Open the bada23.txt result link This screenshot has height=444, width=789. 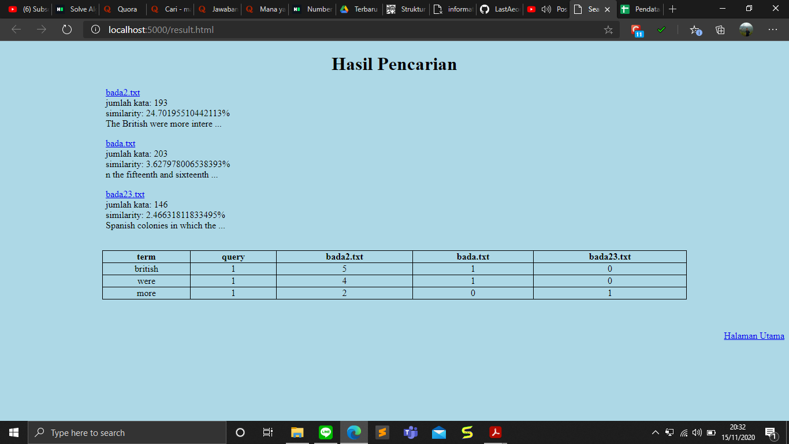pyautogui.click(x=125, y=194)
